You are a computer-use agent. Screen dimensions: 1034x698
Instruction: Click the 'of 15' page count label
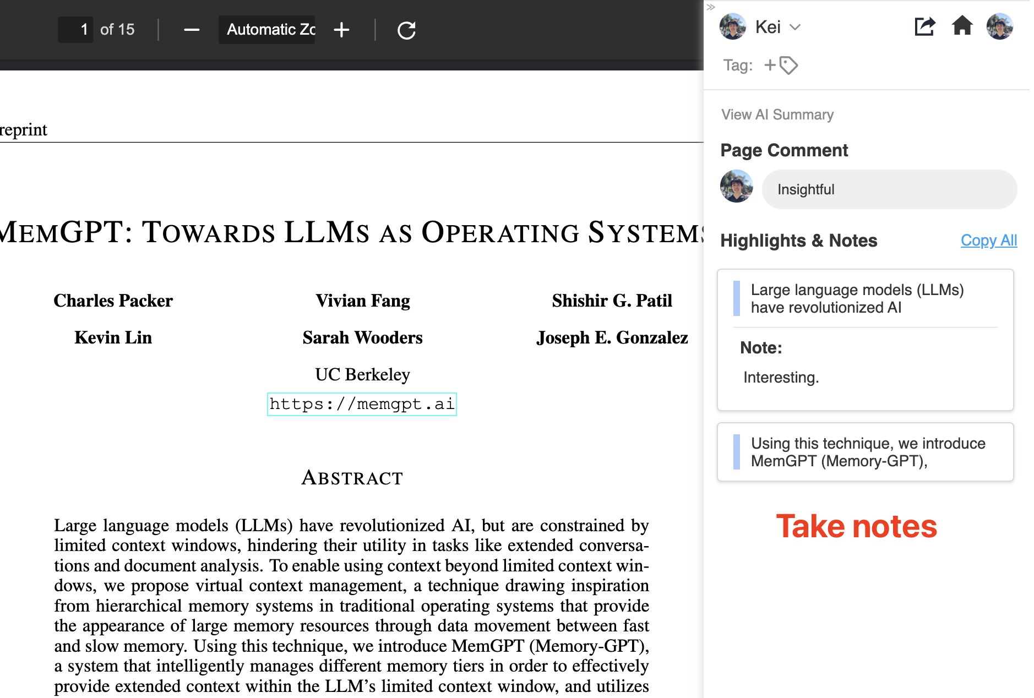coord(117,30)
